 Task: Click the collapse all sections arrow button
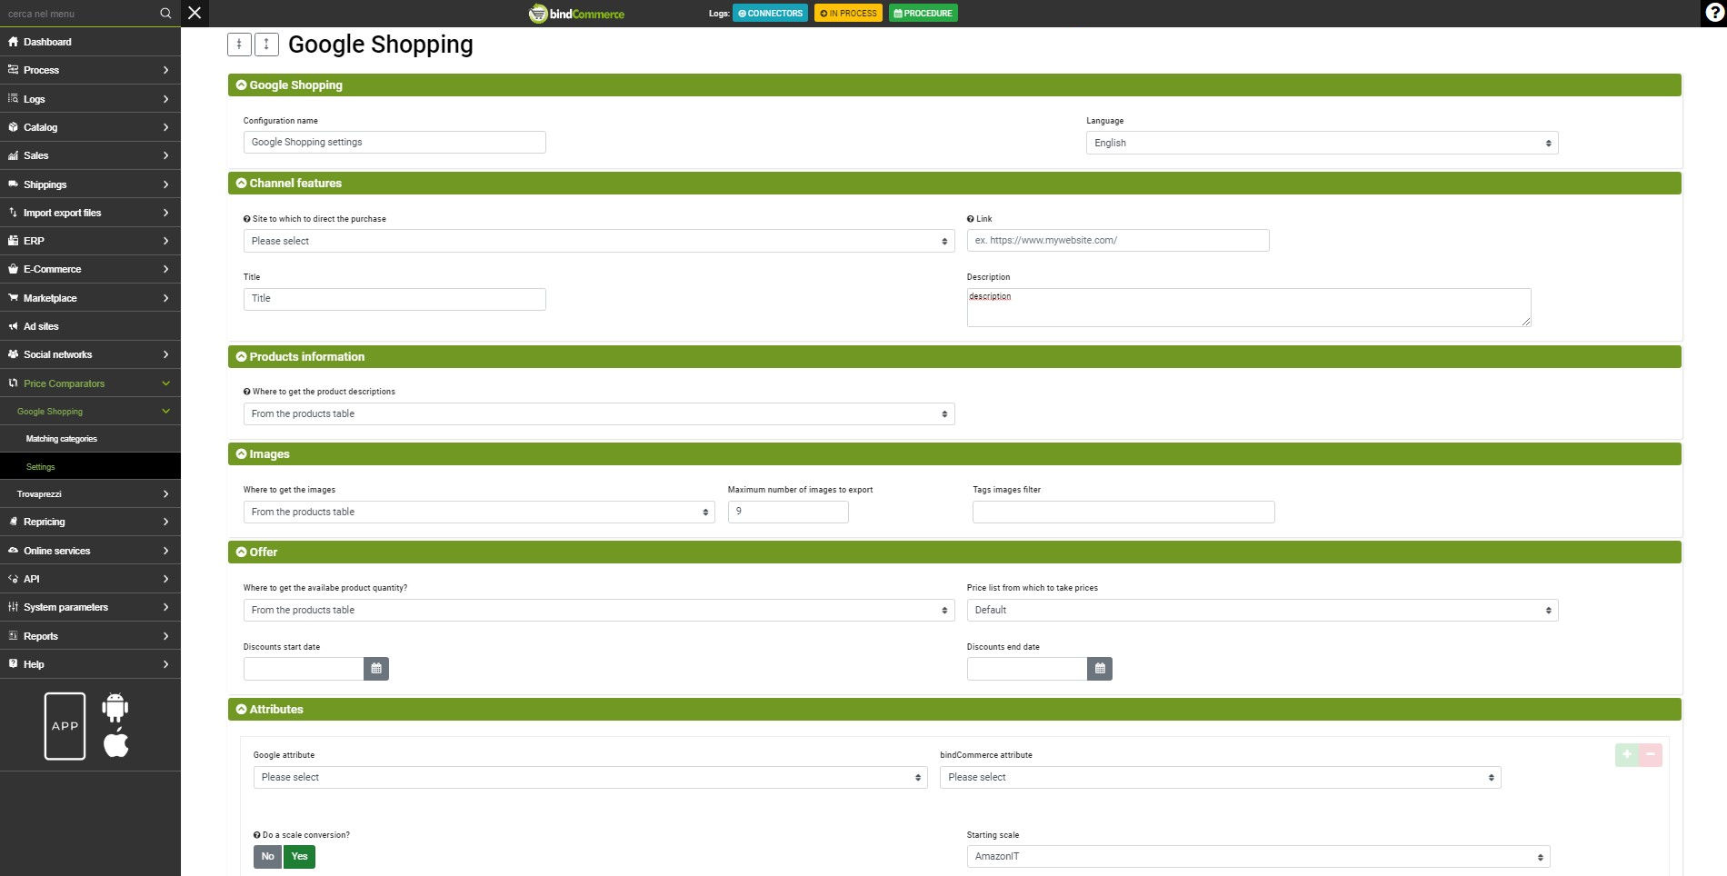(x=239, y=44)
